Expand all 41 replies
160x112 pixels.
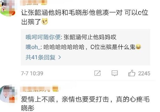[43, 57]
